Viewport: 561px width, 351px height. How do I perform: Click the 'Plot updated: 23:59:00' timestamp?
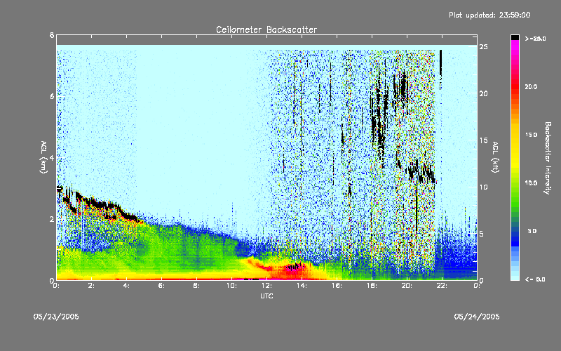(x=489, y=15)
